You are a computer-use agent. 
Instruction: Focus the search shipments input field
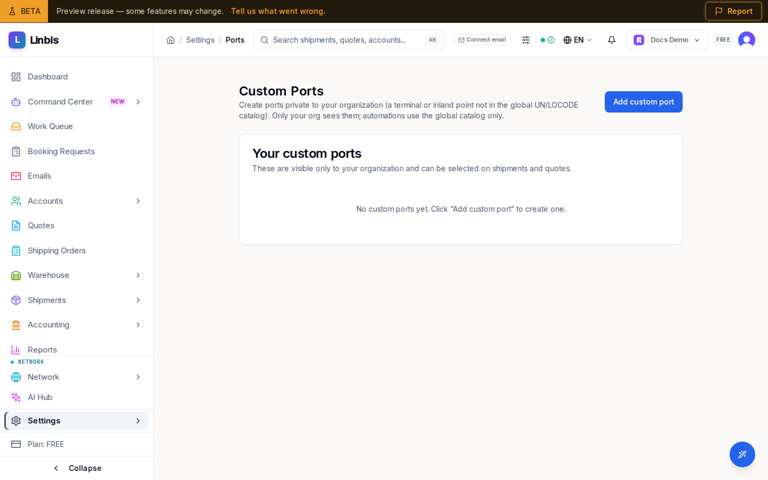click(349, 40)
